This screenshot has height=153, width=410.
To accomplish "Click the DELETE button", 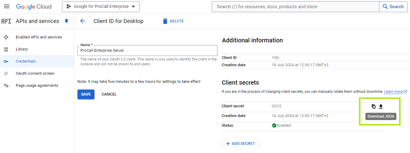I will [x=173, y=21].
